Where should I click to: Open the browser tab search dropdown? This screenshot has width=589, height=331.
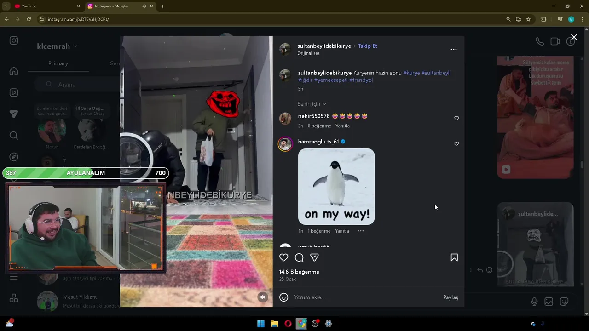6,6
